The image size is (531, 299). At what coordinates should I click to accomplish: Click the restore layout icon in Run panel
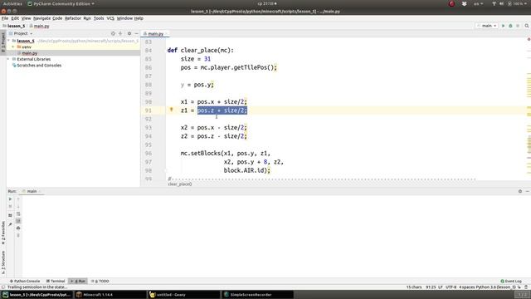(10, 215)
